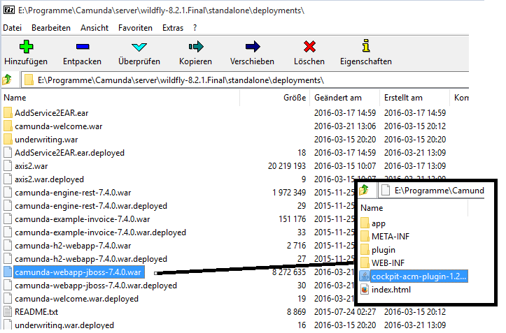Click the folder icon of camunda-welcome.war
The width and height of the screenshot is (506, 333).
coord(8,126)
